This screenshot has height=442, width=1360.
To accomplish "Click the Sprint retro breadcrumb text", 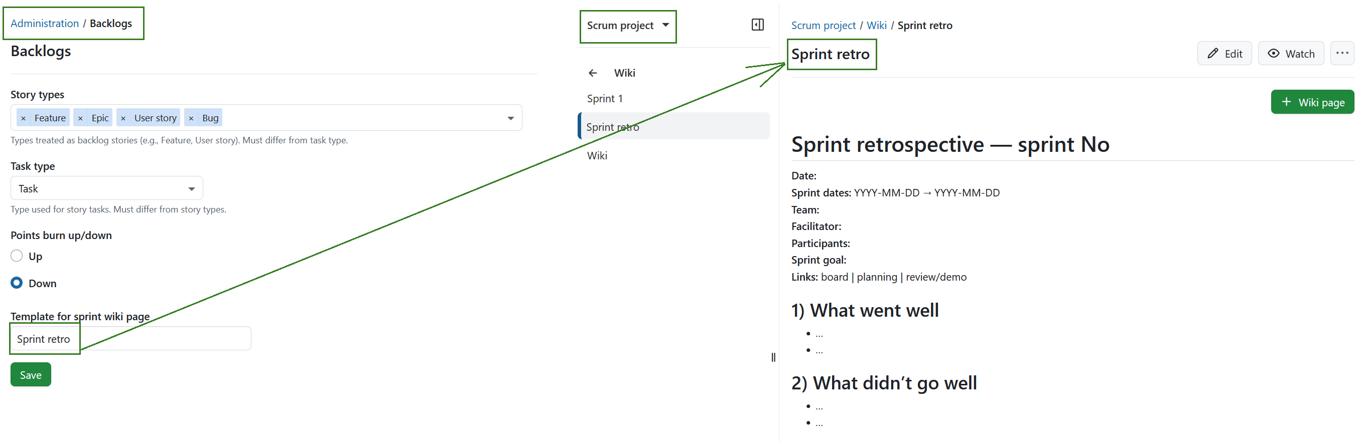I will 924,26.
